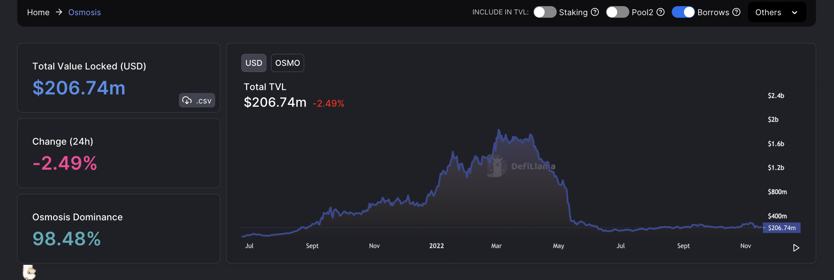The width and height of the screenshot is (834, 280).
Task: Click the Total TVL heading above the chart
Action: click(x=265, y=87)
